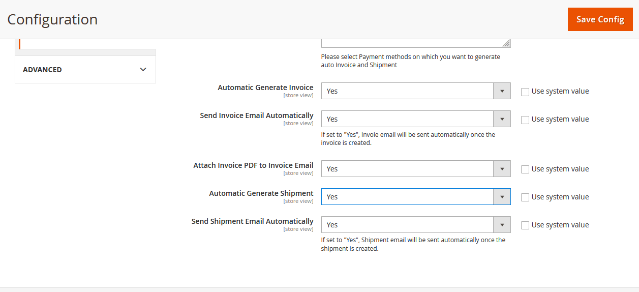
Task: Click arrow icon of Attach Invoice PDF dropdown
Action: point(502,169)
